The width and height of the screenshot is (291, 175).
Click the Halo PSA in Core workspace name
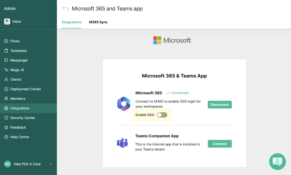[x=27, y=164]
